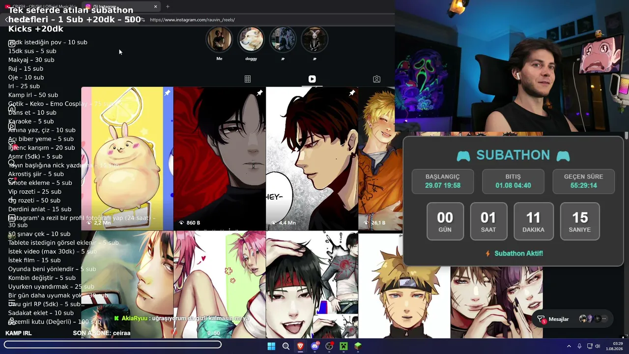Screen dimensions: 629x354
Task: Open the Instagram profile posts grid tab
Action: tap(248, 79)
